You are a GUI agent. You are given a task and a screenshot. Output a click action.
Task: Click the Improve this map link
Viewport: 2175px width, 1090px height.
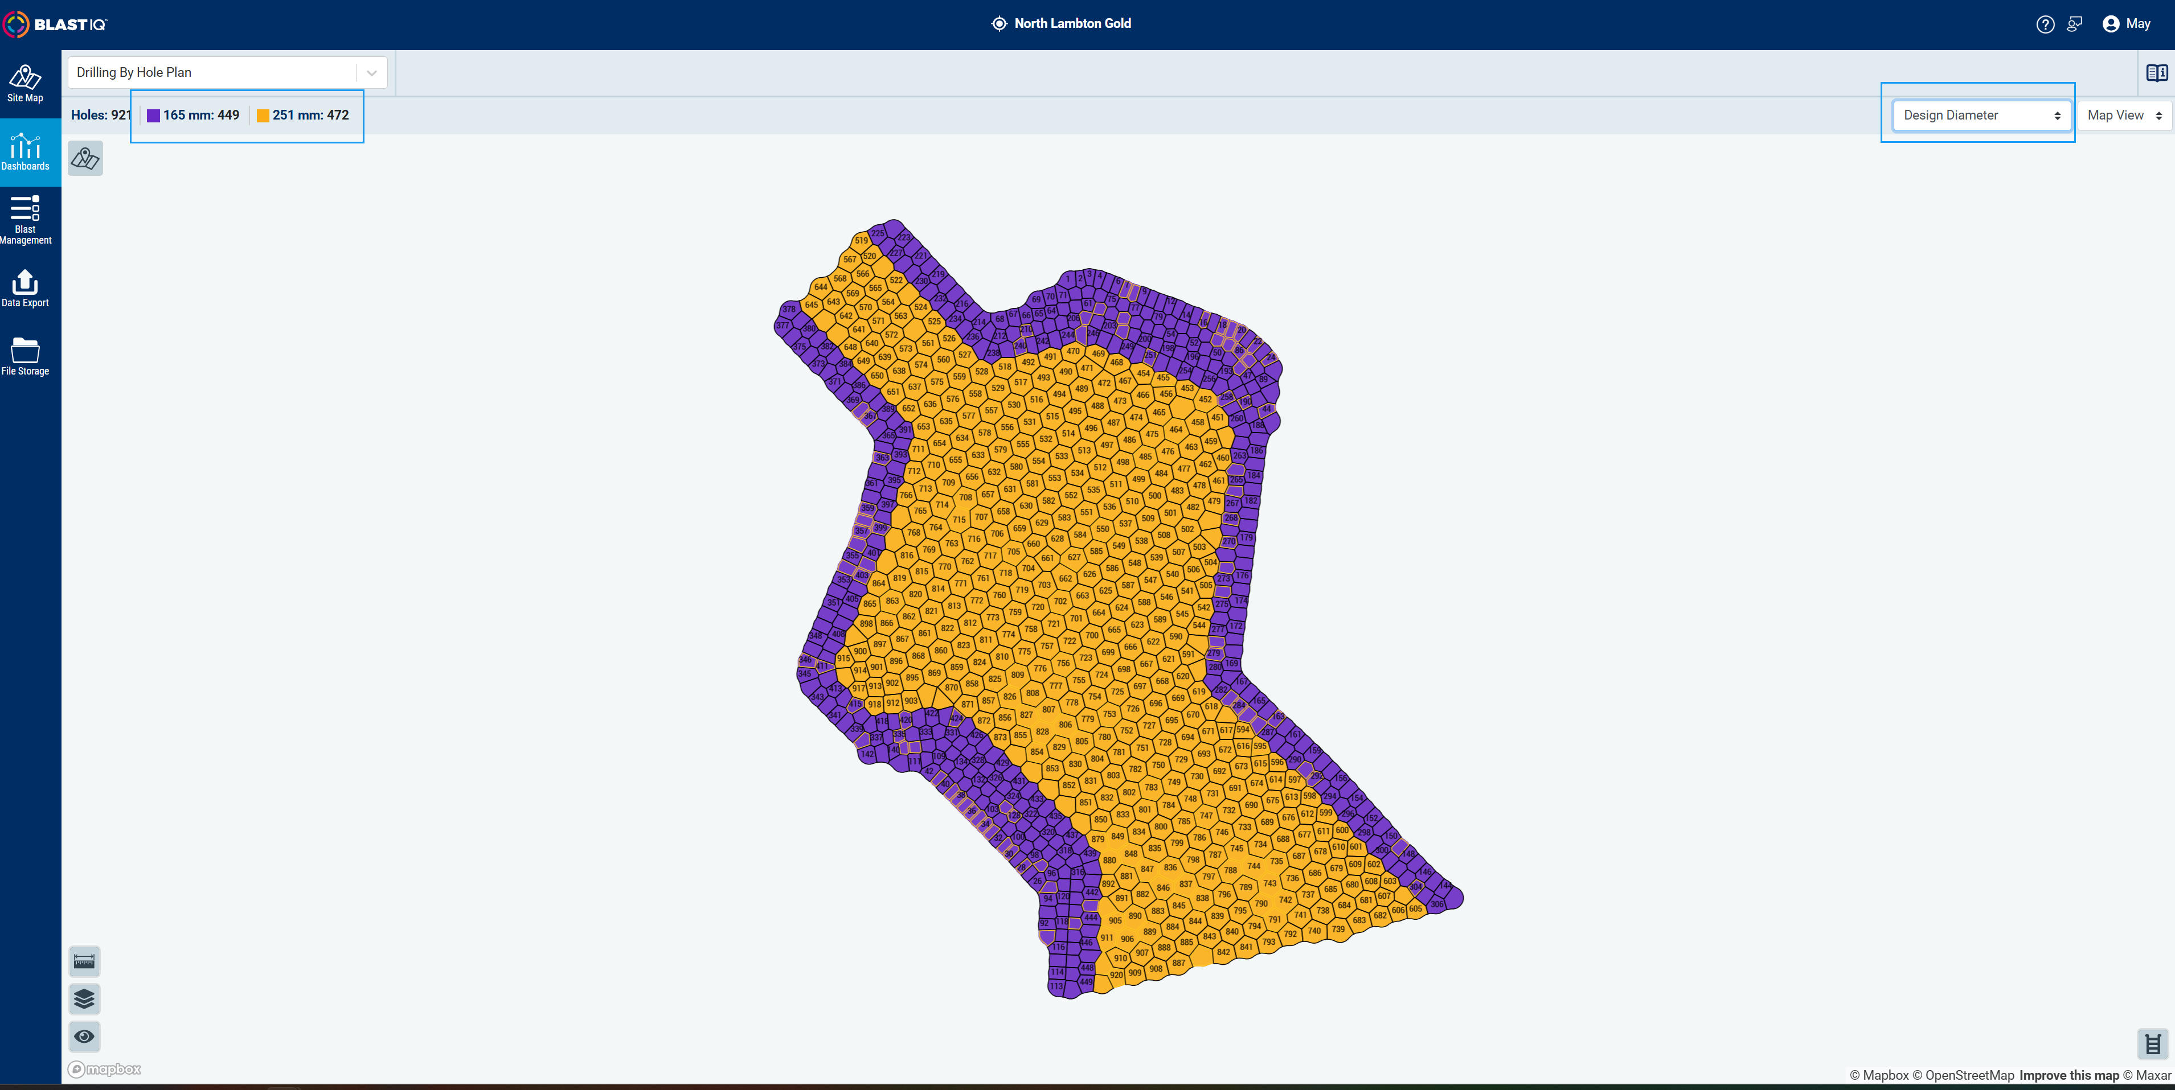(x=2068, y=1075)
